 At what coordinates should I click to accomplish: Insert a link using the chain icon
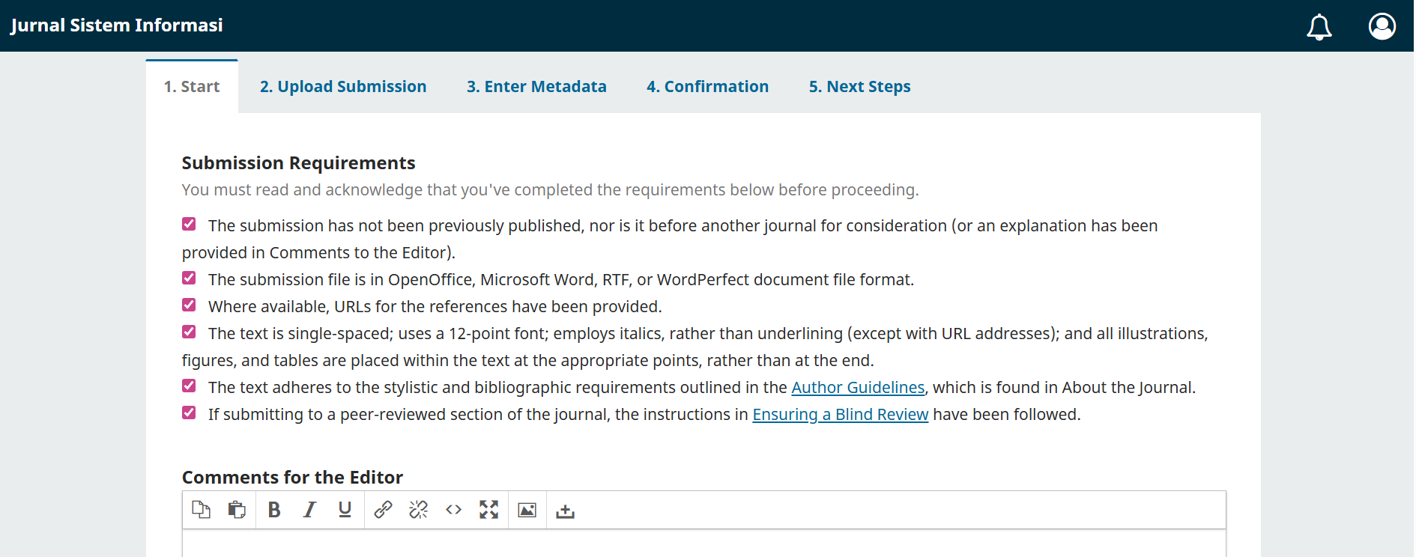click(383, 510)
